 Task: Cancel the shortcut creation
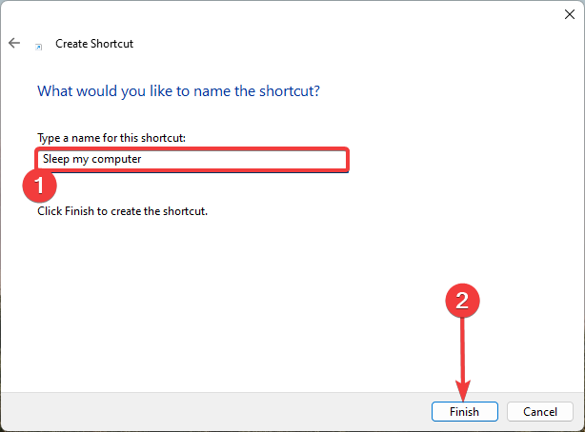click(540, 411)
